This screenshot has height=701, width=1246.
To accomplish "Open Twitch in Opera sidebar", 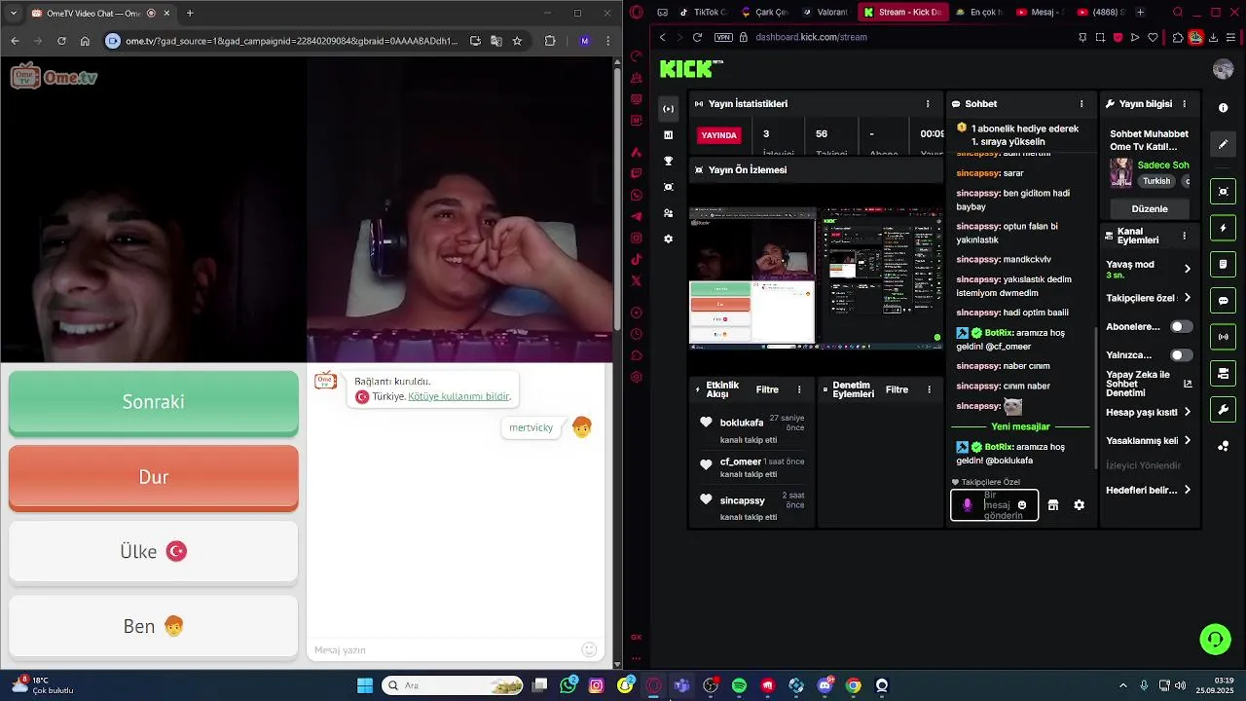I will point(637,174).
